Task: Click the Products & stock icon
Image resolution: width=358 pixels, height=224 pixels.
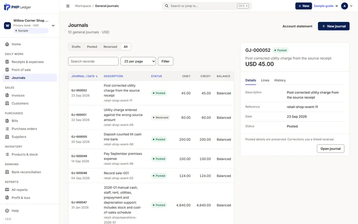Action: click(x=7, y=154)
